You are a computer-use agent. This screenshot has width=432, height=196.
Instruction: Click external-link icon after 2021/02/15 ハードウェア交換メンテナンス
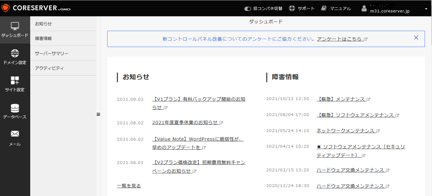[x=388, y=170]
